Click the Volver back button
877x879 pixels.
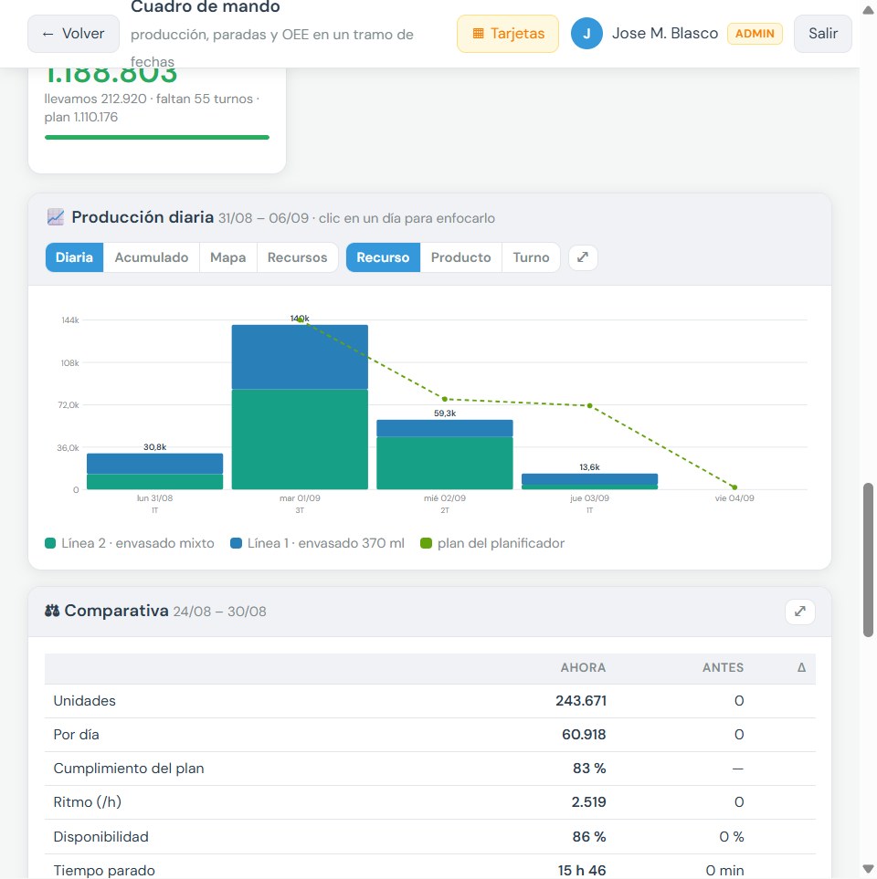coord(73,34)
